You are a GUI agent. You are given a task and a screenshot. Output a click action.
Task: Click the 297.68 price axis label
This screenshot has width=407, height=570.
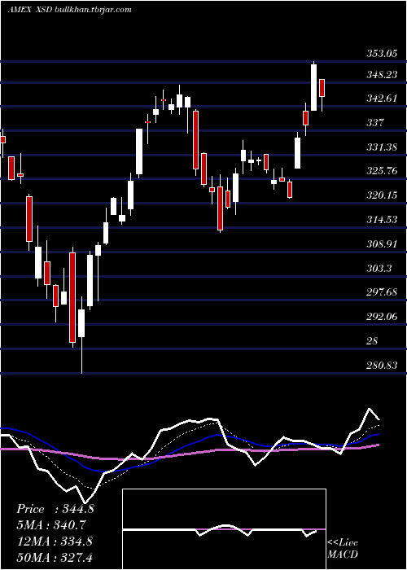[381, 292]
